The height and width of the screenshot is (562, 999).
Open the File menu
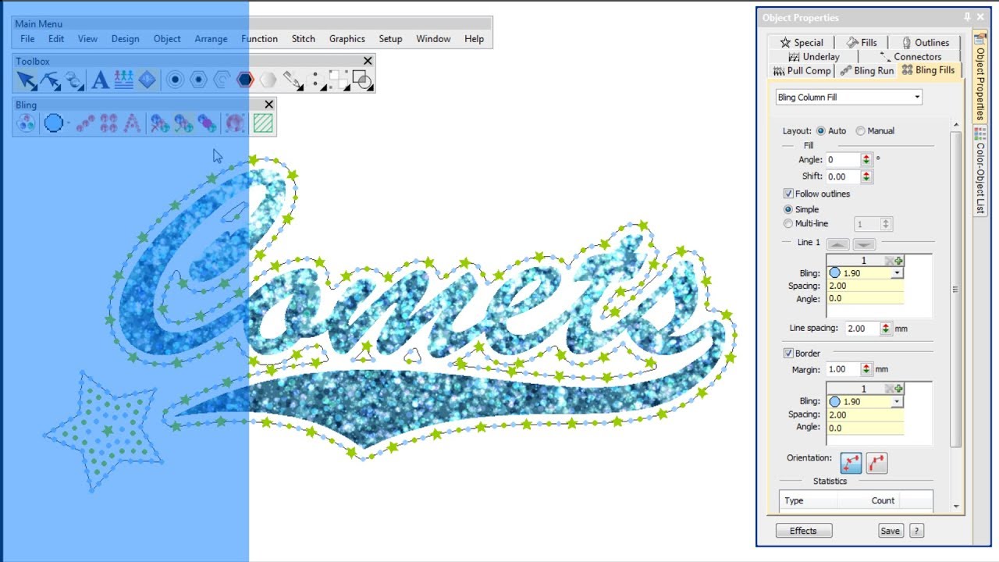[x=27, y=39]
